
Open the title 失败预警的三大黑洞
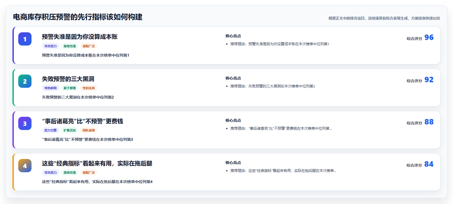click(x=68, y=79)
